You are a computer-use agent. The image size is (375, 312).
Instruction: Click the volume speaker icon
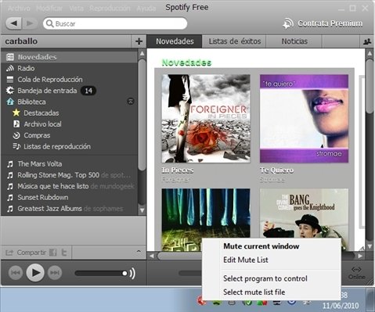click(132, 274)
